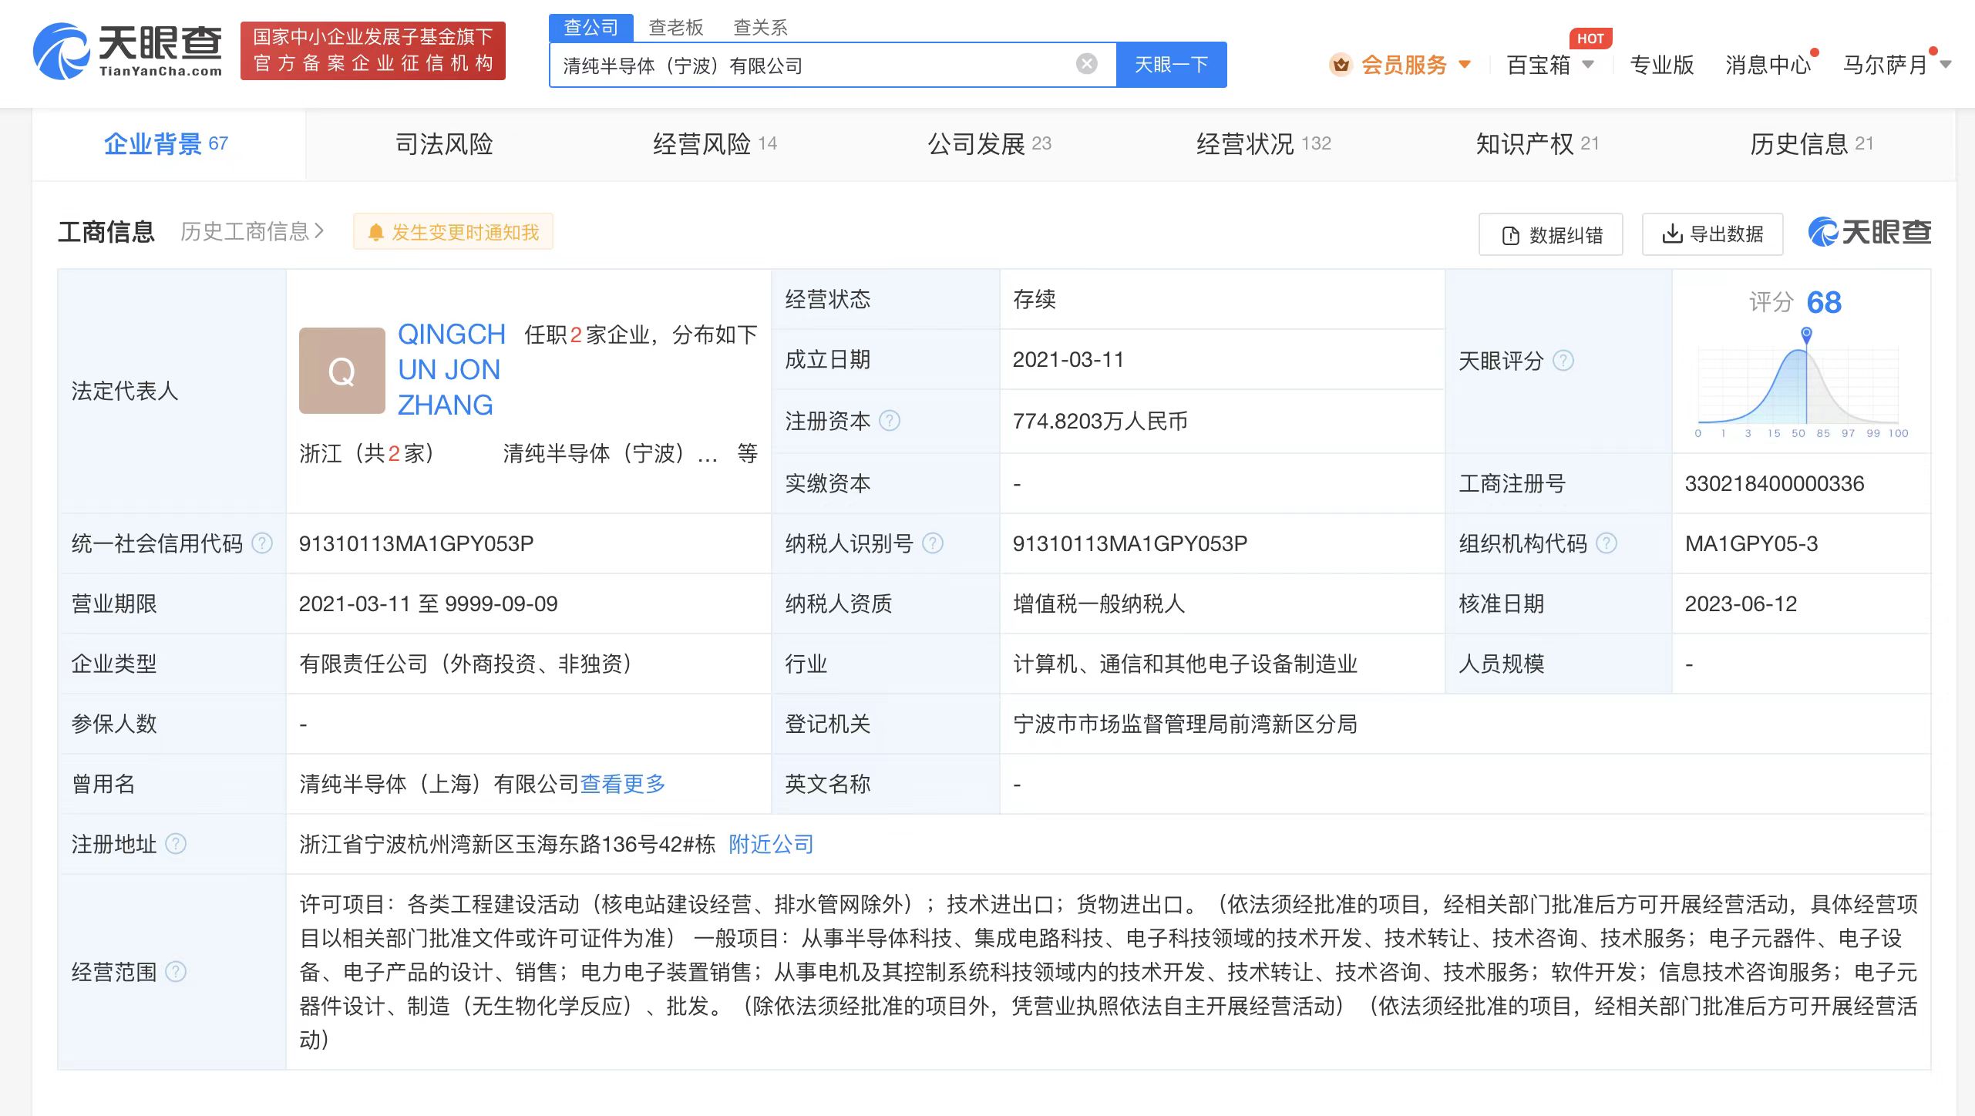This screenshot has height=1116, width=1975.
Task: Click help icon next to 天眼评分
Action: 1563,361
